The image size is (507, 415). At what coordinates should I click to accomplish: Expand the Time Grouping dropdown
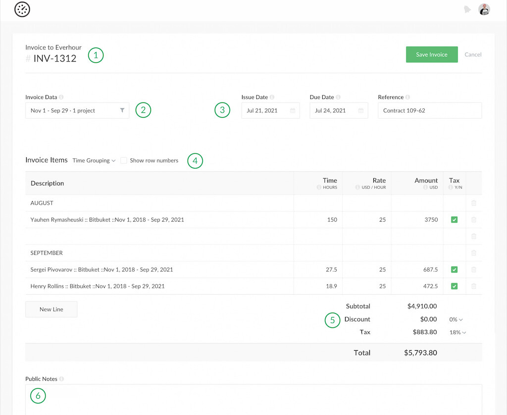coord(94,161)
